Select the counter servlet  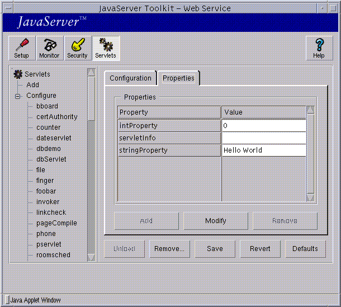tap(49, 127)
